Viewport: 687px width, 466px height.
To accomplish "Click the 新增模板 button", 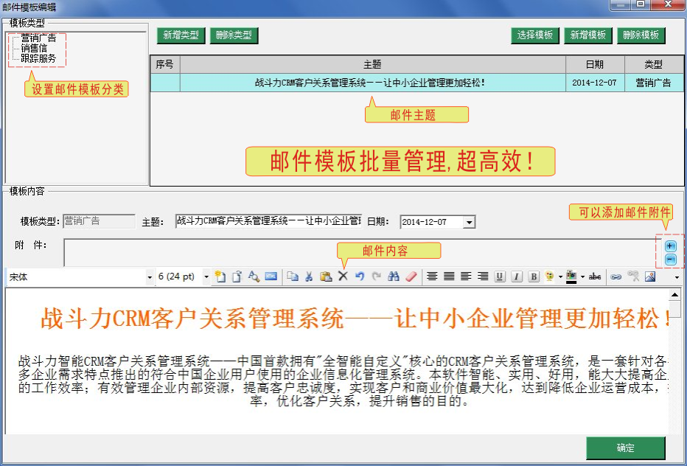I will pyautogui.click(x=588, y=35).
